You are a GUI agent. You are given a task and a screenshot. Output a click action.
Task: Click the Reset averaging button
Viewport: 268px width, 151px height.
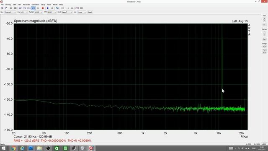[x=90, y=12]
